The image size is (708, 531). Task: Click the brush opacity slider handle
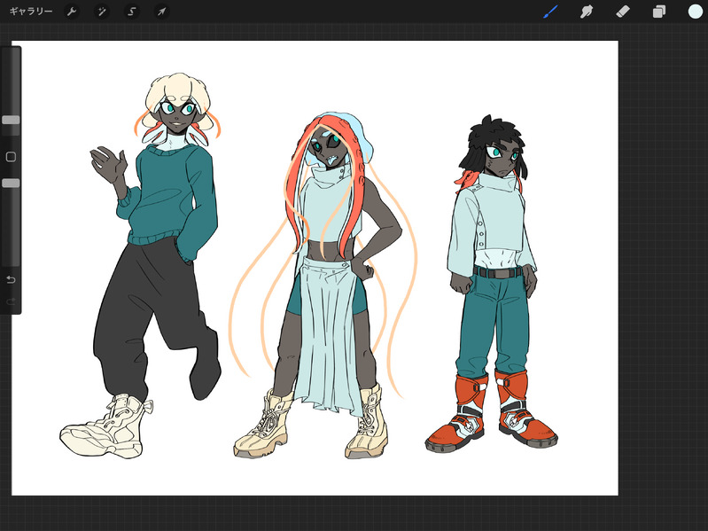[x=11, y=183]
